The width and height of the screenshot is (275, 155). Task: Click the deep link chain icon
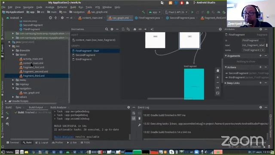140,29
